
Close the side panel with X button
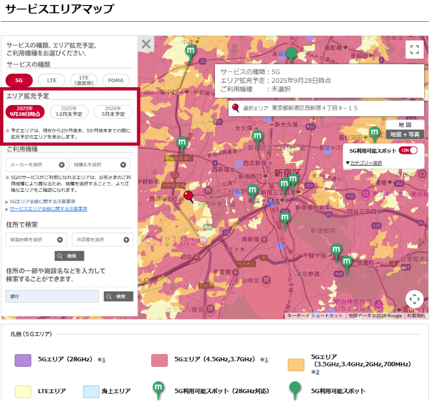click(146, 44)
